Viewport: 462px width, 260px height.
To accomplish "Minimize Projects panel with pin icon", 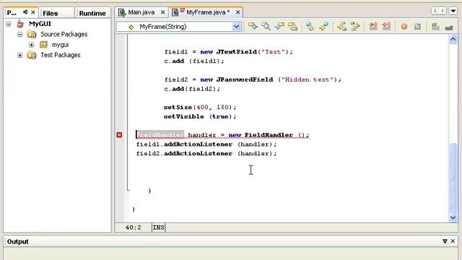I will coord(25,12).
